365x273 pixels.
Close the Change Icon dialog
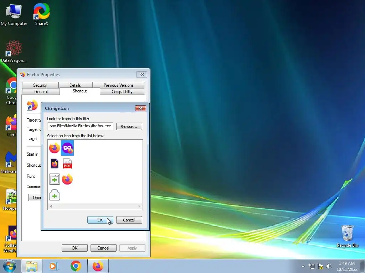click(x=140, y=108)
